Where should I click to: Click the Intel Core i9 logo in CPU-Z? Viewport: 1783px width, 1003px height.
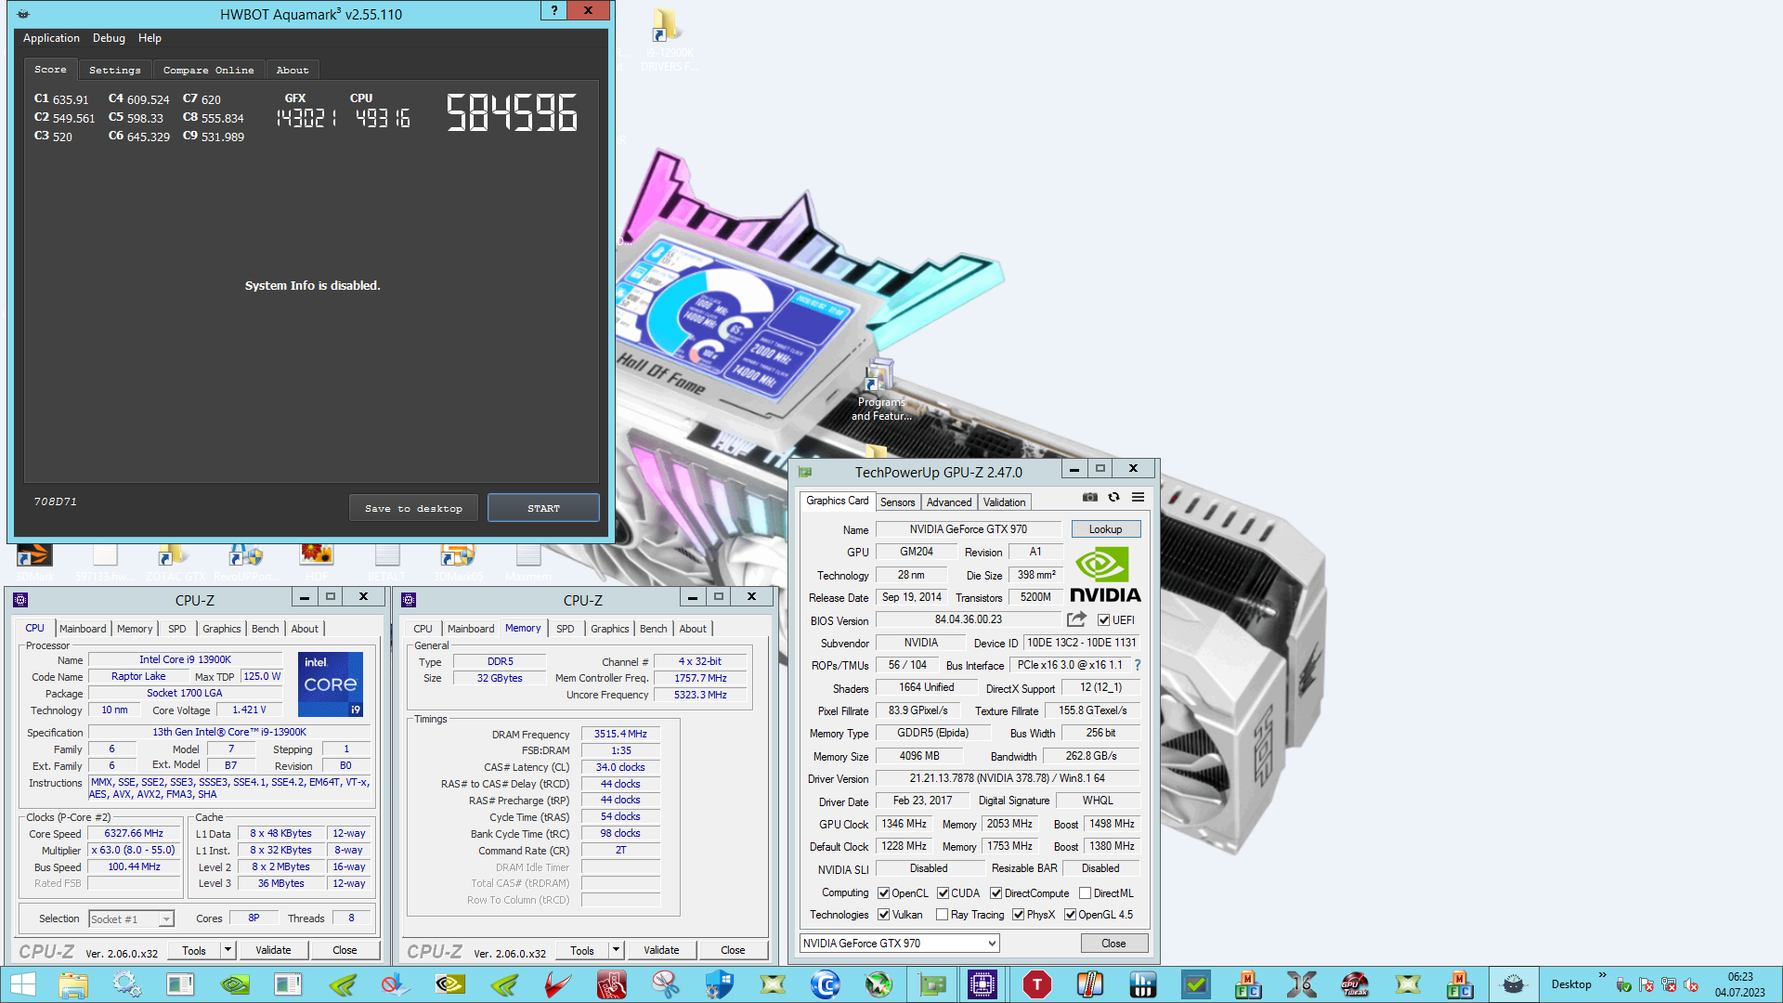pos(331,684)
